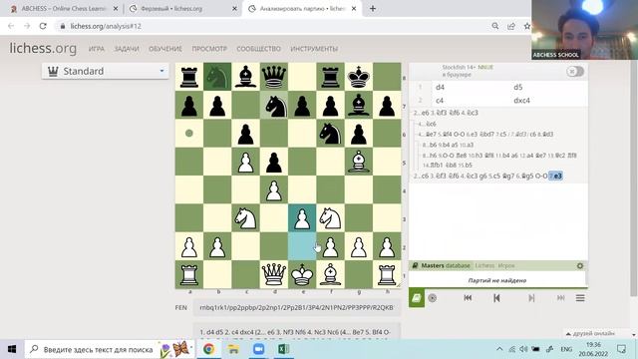Click the practice with computer icon
638x359 pixels.
pyautogui.click(x=432, y=298)
